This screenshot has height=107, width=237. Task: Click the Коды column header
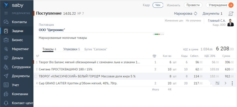click(x=184, y=56)
